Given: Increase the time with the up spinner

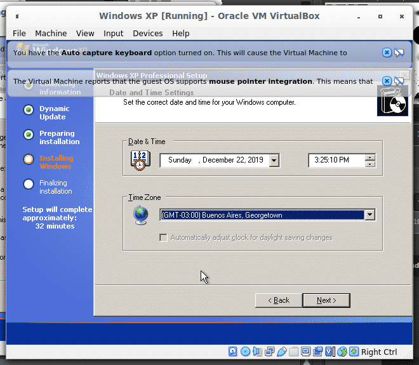Looking at the screenshot, I should [370, 157].
